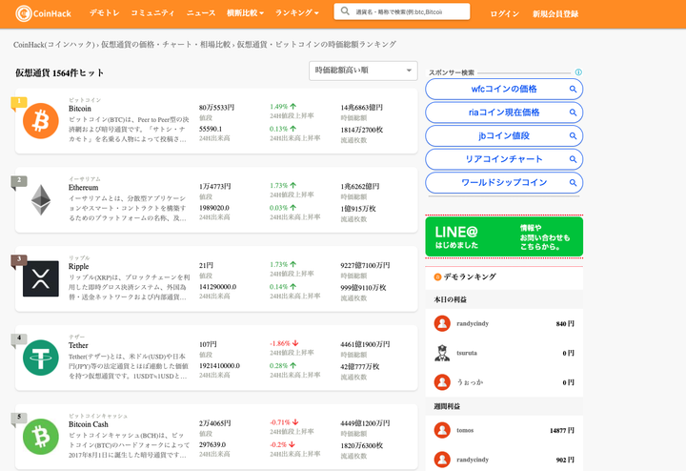Image resolution: width=686 pixels, height=471 pixels.
Task: Click 仮想通貨・ビットコインの時価総額ランキング breadcrumb
Action: (316, 44)
